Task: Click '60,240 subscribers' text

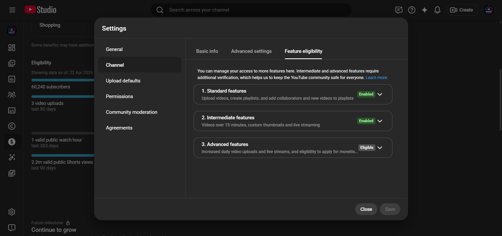Action: pos(51,87)
